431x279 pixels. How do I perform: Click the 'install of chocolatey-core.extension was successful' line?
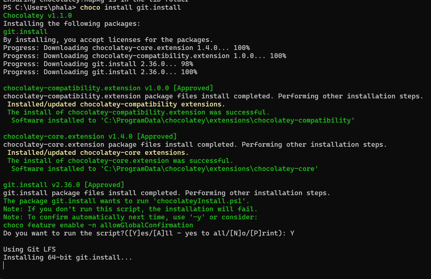pos(120,160)
